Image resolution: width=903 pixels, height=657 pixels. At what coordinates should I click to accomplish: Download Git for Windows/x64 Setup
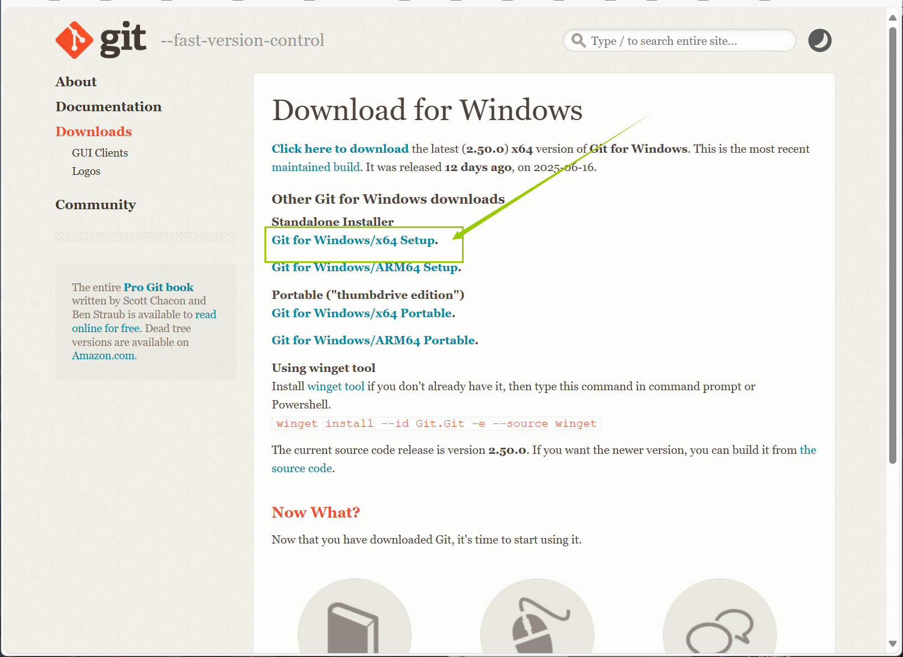click(353, 240)
